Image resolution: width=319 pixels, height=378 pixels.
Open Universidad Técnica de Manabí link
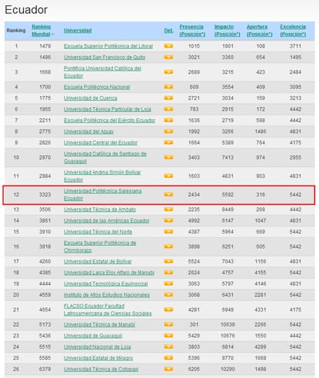99,325
